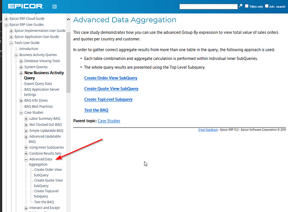Select Database Viewing Tools tree label

point(42,61)
